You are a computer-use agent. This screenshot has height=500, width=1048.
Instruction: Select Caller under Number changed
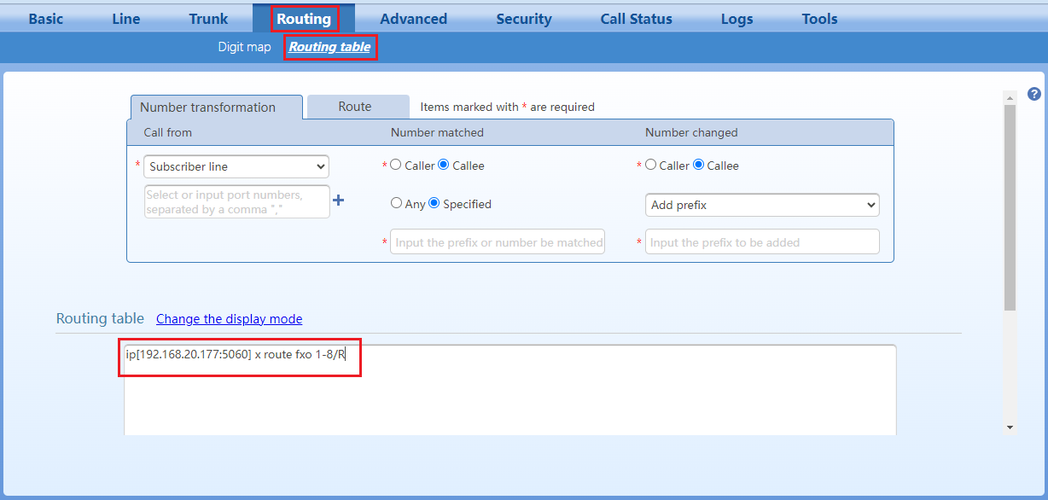point(651,166)
